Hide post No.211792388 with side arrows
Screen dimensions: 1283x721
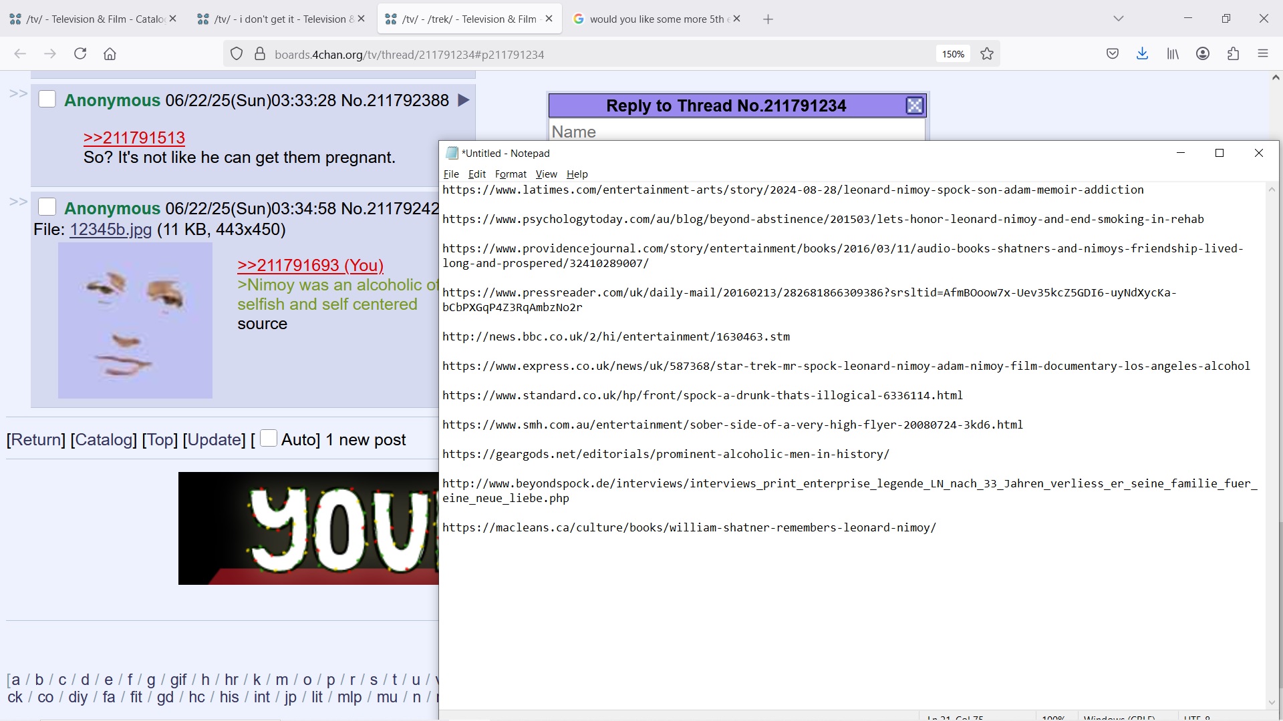point(18,93)
